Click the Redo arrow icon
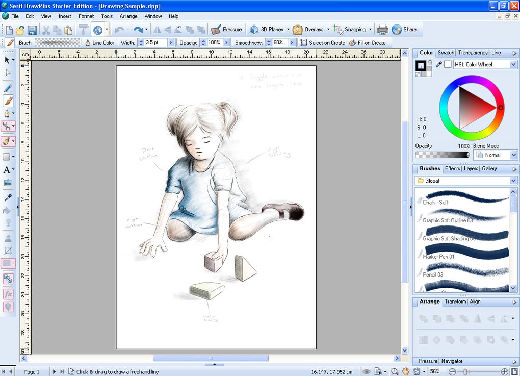Screen dimensions: 520x376 click(x=138, y=30)
